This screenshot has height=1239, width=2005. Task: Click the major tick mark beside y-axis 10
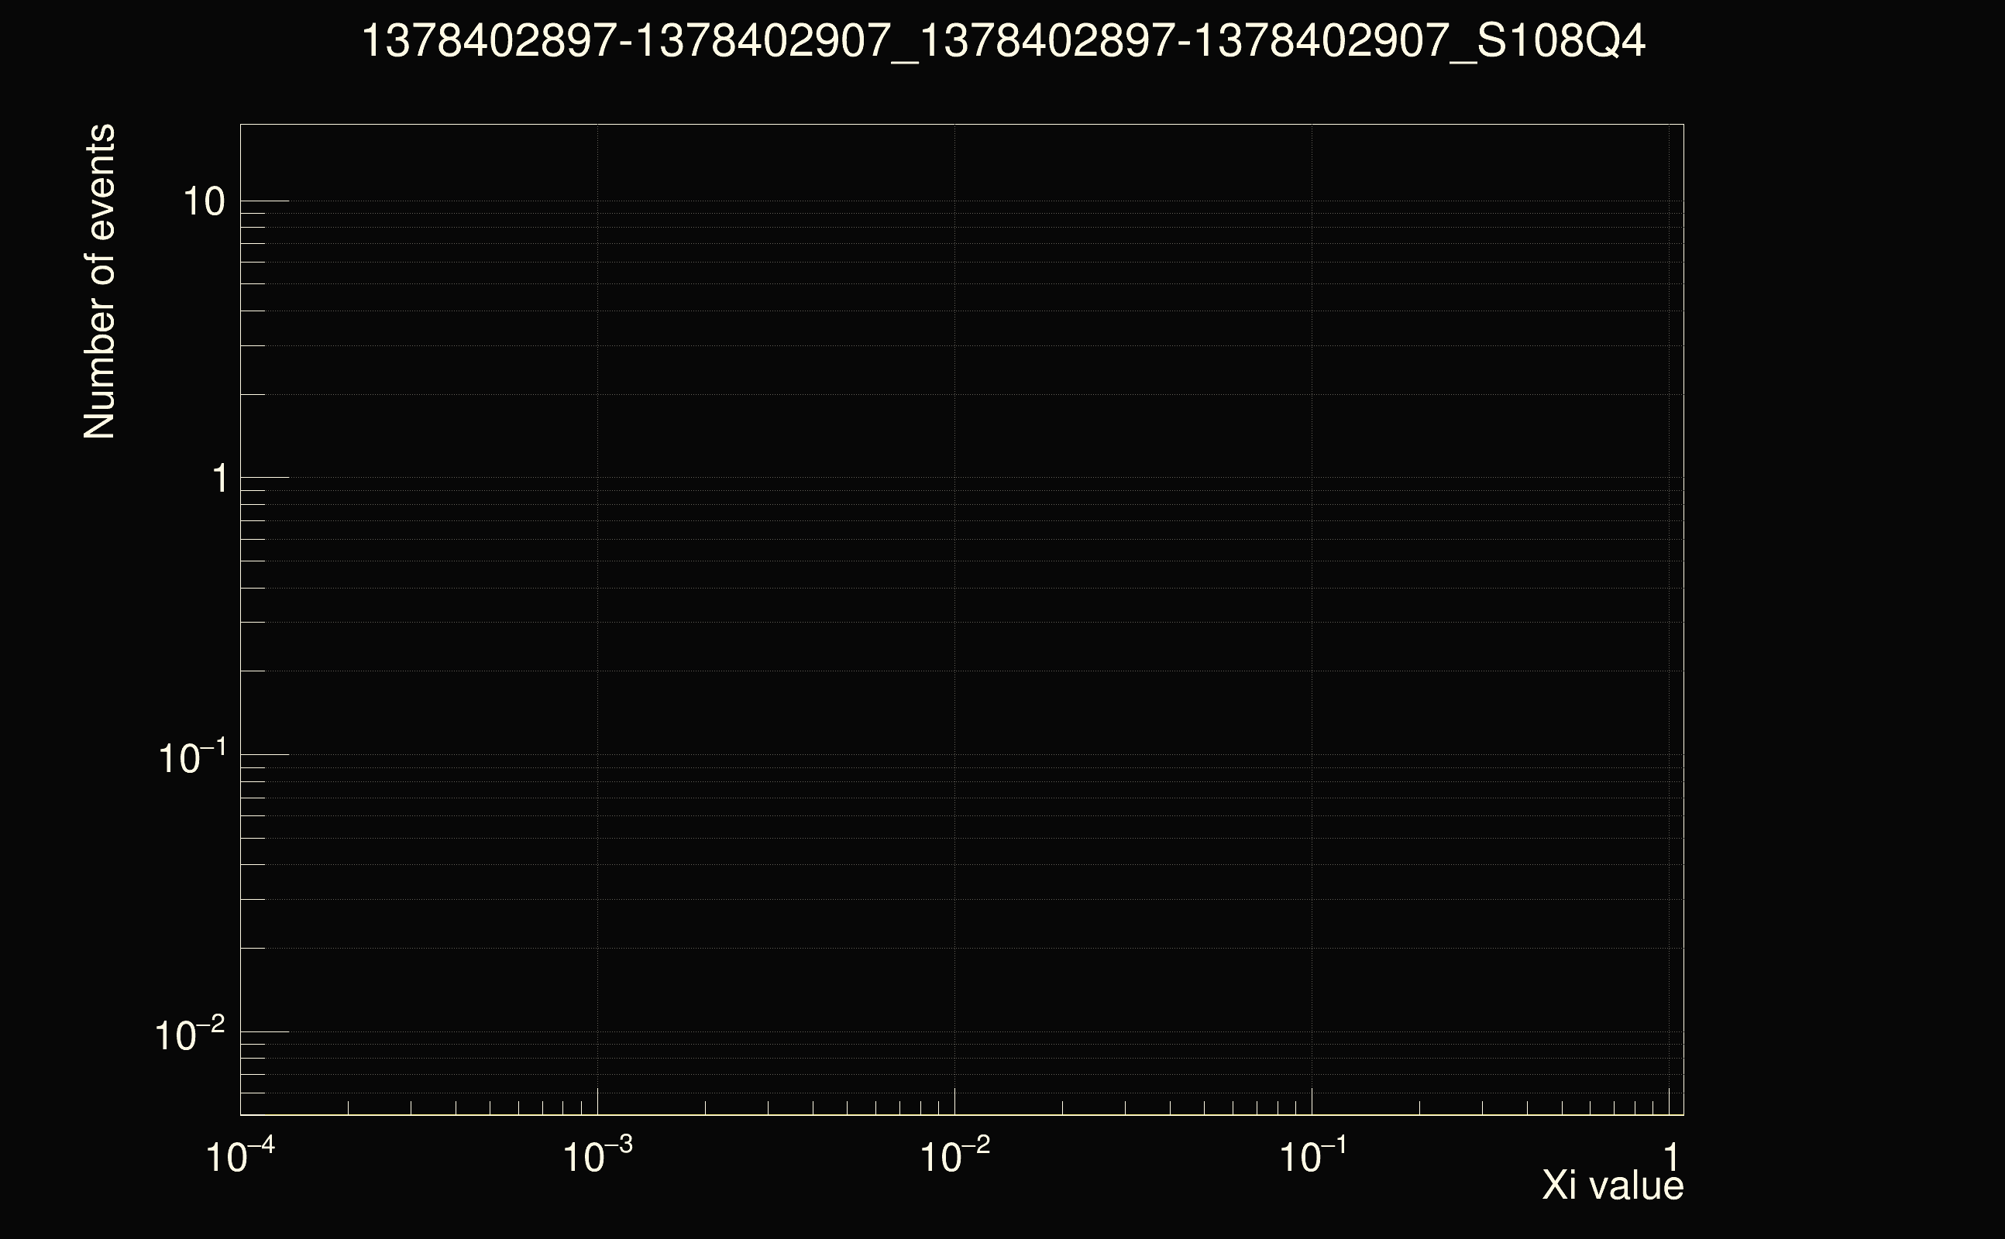pyautogui.click(x=265, y=201)
